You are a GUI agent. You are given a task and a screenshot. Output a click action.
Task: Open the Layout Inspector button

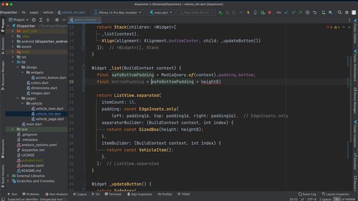point(336,194)
